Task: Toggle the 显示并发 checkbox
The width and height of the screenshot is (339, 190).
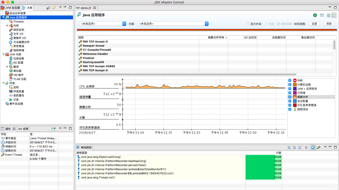Action: coord(248,24)
